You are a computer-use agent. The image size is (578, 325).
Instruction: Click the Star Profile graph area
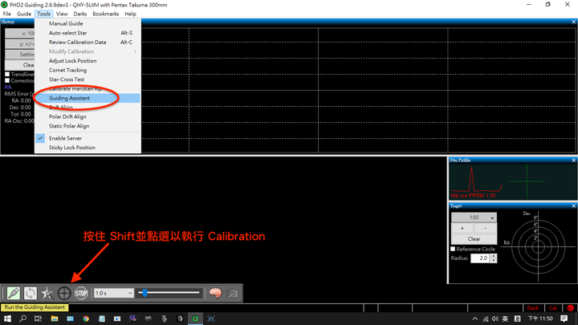512,181
